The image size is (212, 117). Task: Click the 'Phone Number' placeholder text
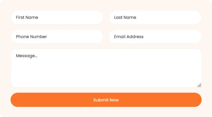click(32, 37)
